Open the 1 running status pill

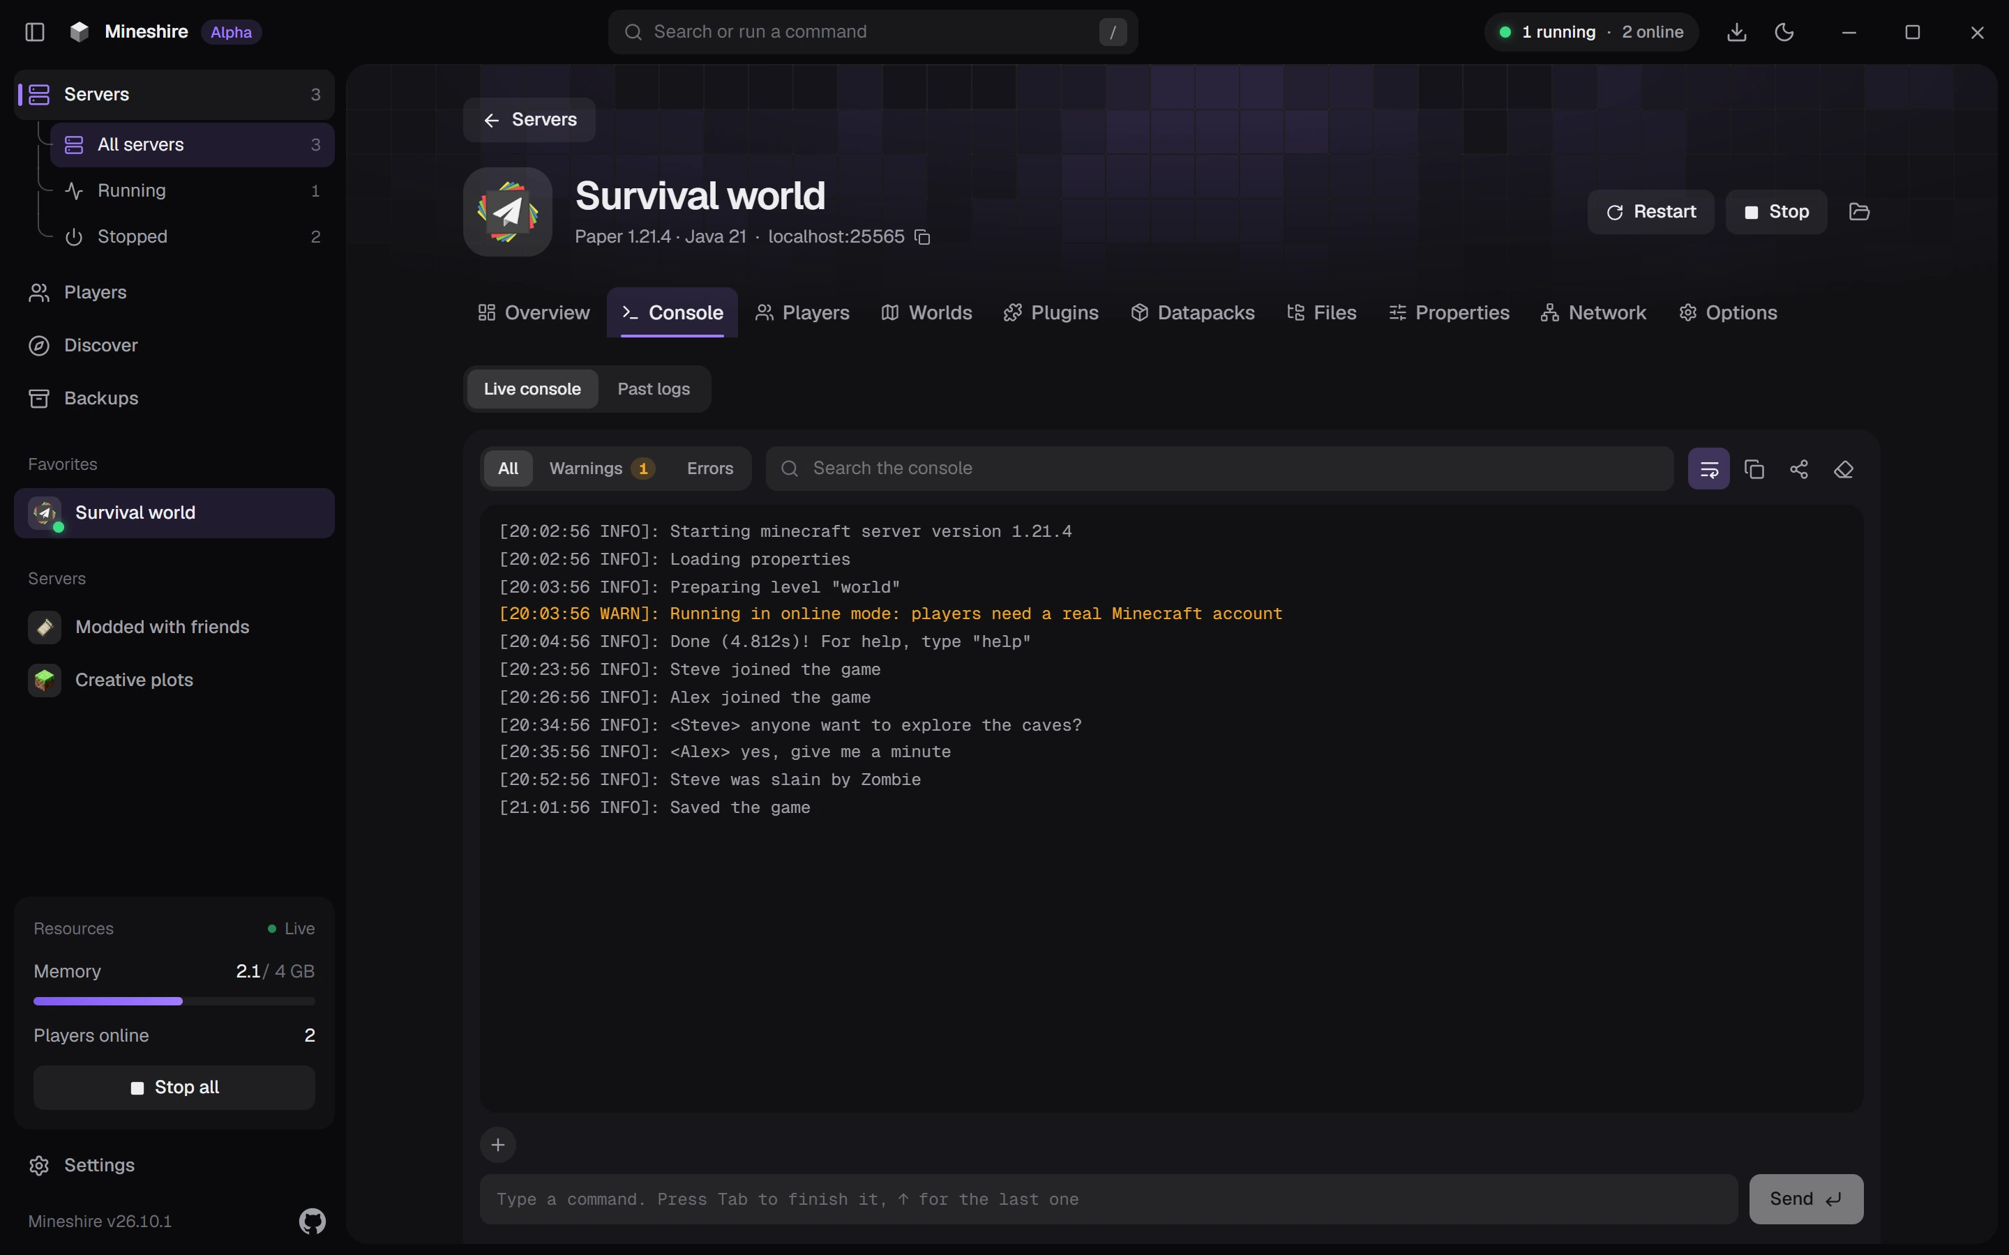(1591, 32)
